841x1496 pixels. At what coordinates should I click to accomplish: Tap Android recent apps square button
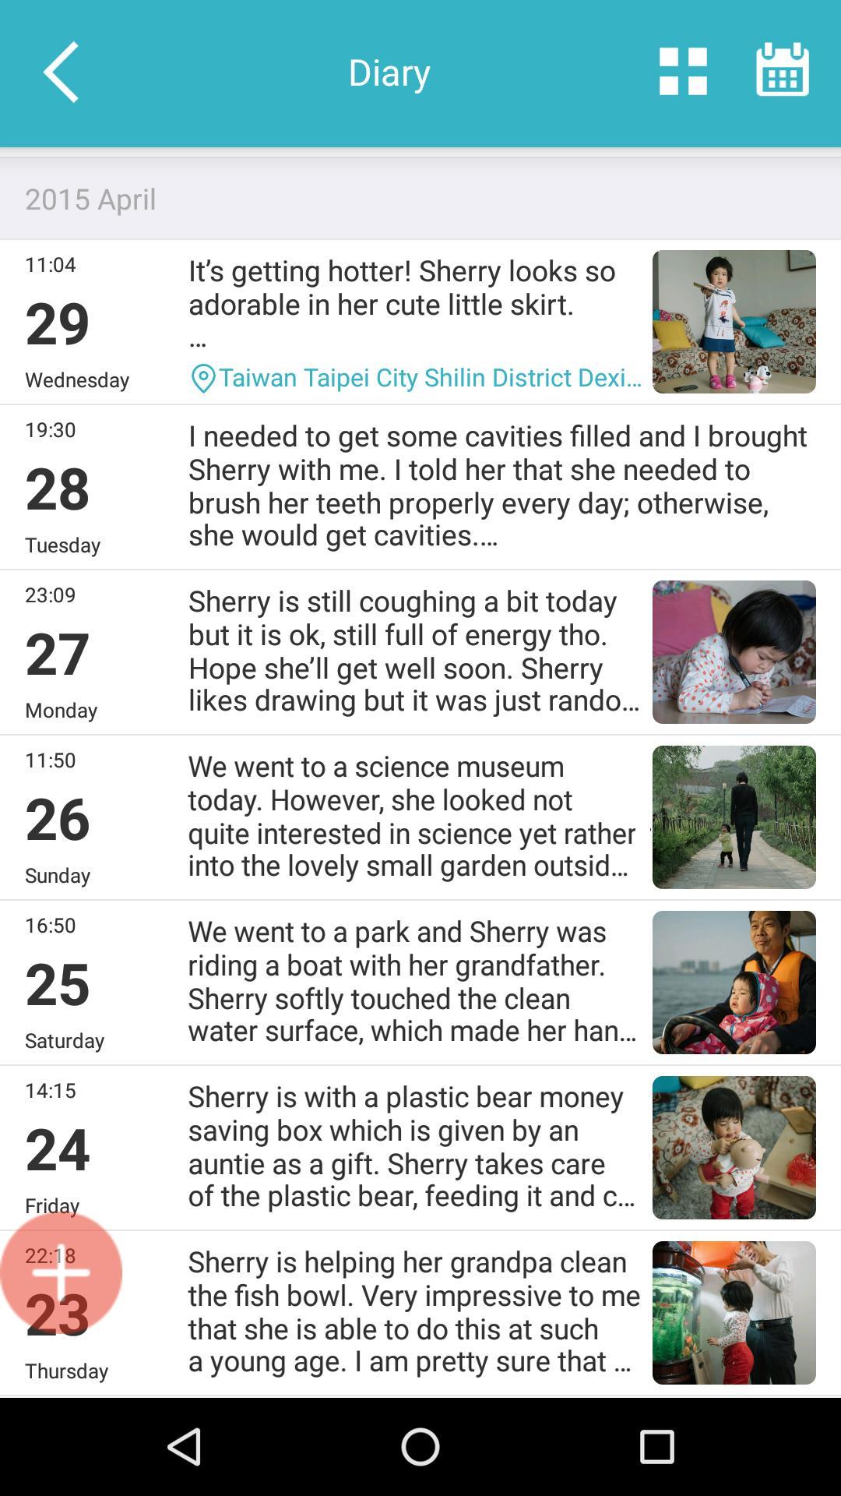(x=656, y=1447)
